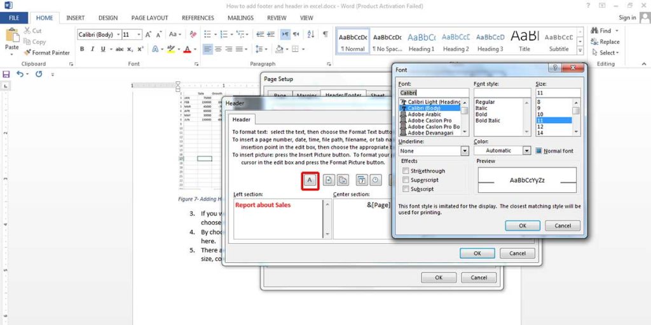The image size is (651, 325).
Task: Open the DESIGN ribbon tab
Action: [x=108, y=18]
